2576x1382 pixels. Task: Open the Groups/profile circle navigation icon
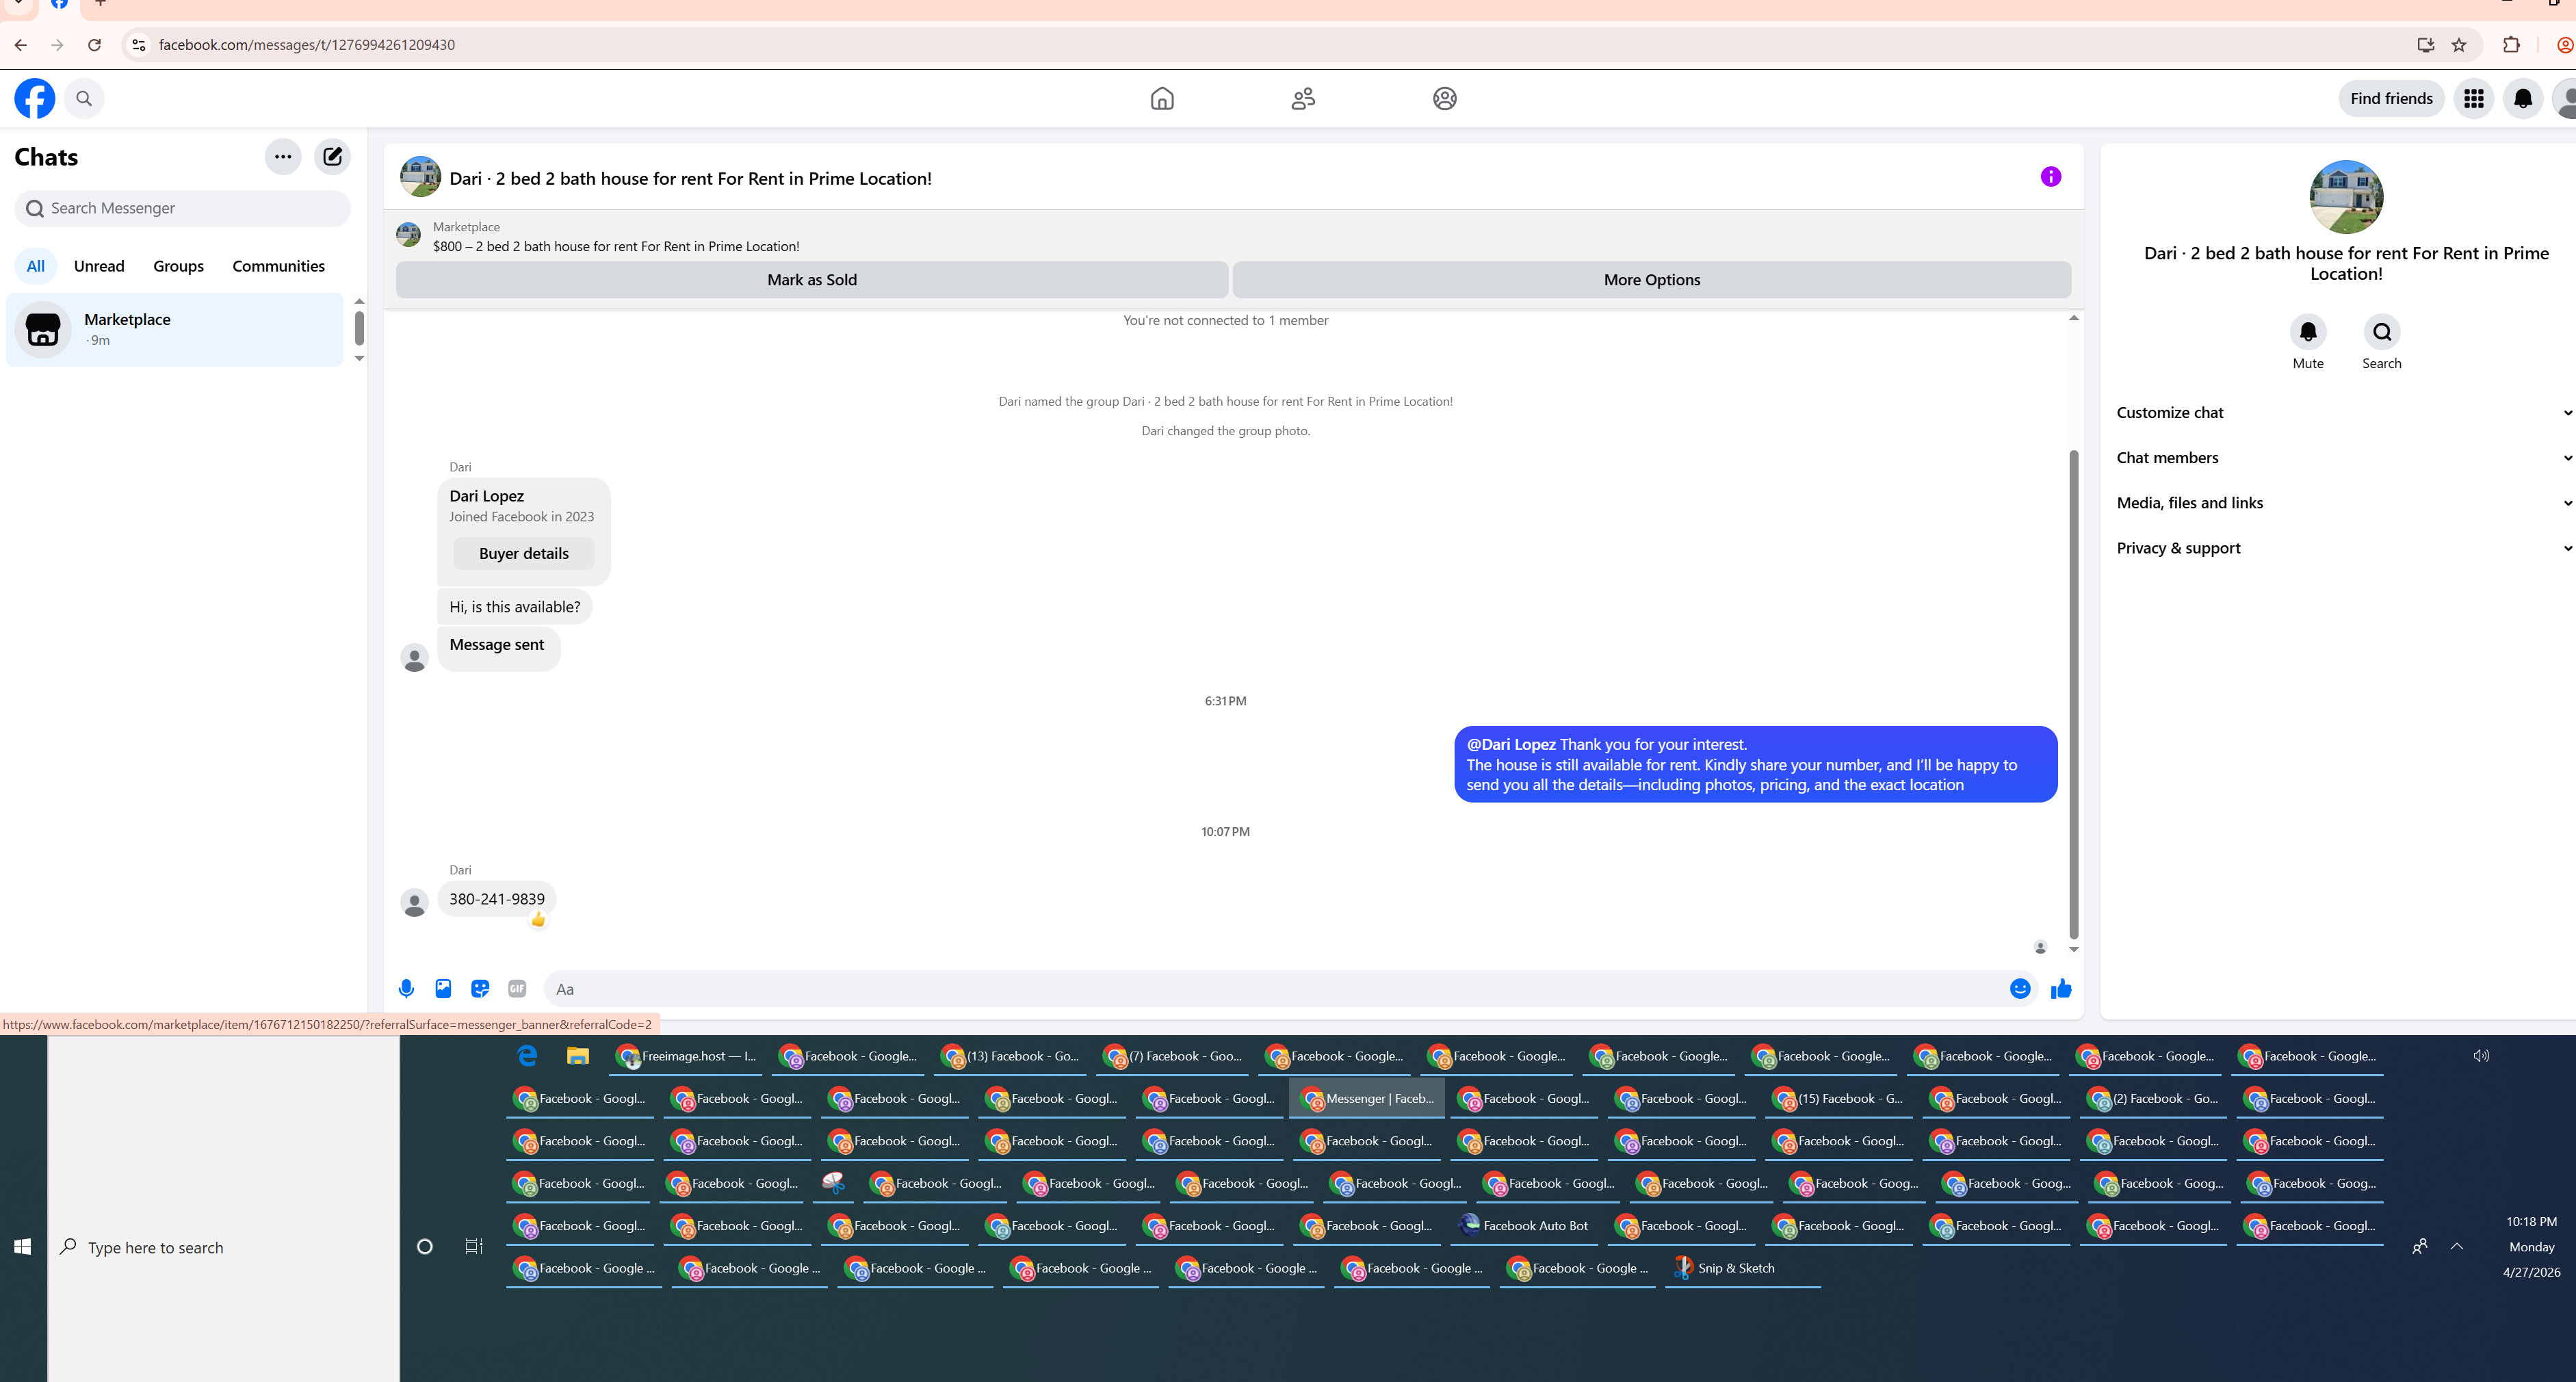1444,98
